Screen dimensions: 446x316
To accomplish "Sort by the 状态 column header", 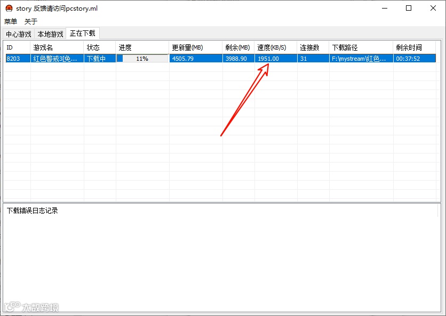I will pyautogui.click(x=100, y=47).
